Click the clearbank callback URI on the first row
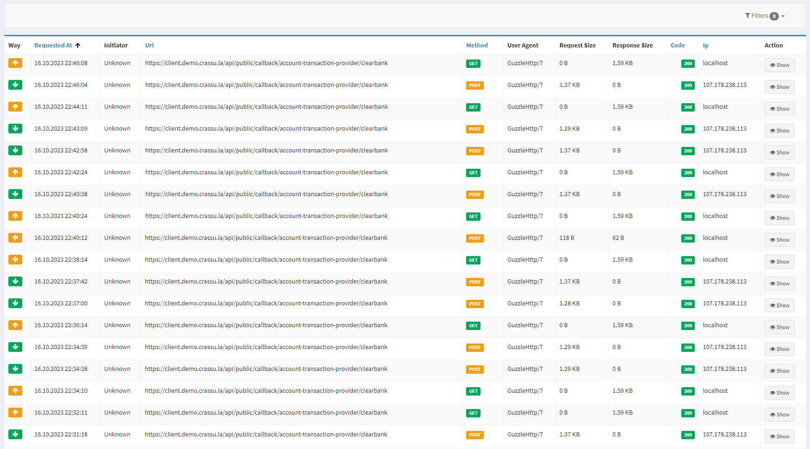Screen dimensions: 810x449 tap(266, 63)
